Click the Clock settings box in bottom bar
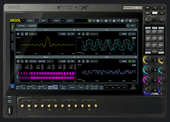The width and height of the screenshot is (170, 122). pyautogui.click(x=63, y=87)
